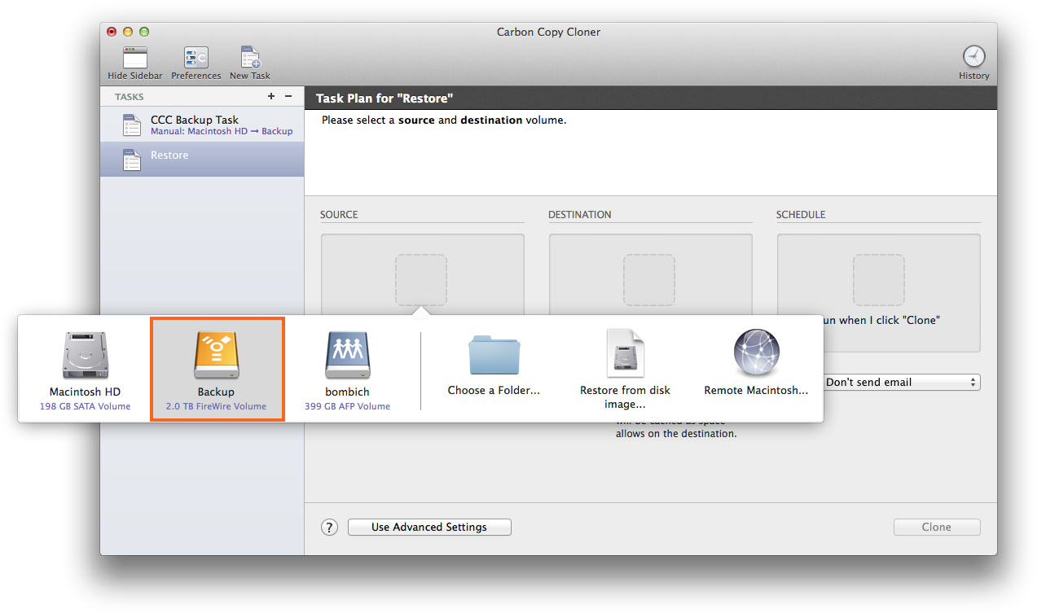Image resolution: width=1037 pixels, height=613 pixels.
Task: Close the Carbon Copy Cloner window
Action: tap(112, 32)
